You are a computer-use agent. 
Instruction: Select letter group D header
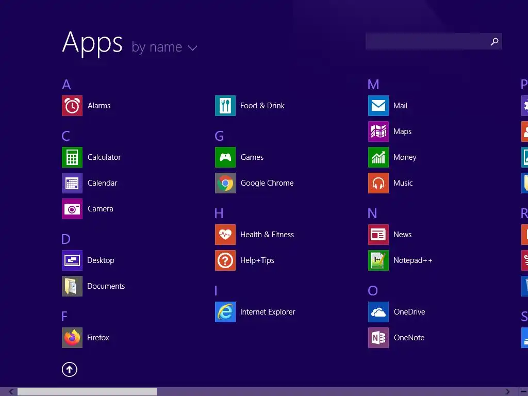click(66, 239)
